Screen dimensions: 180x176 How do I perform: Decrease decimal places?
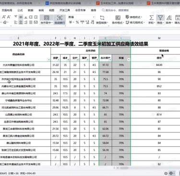[93, 22]
